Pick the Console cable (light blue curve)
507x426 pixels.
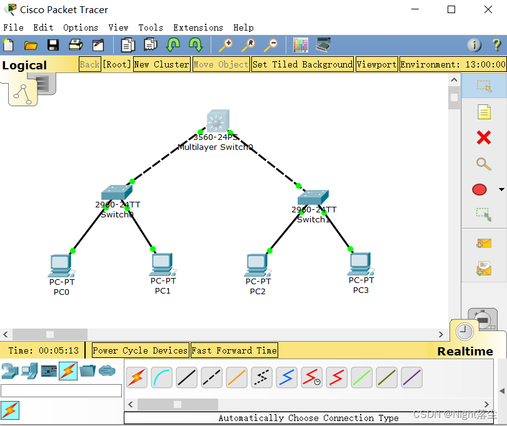[162, 377]
